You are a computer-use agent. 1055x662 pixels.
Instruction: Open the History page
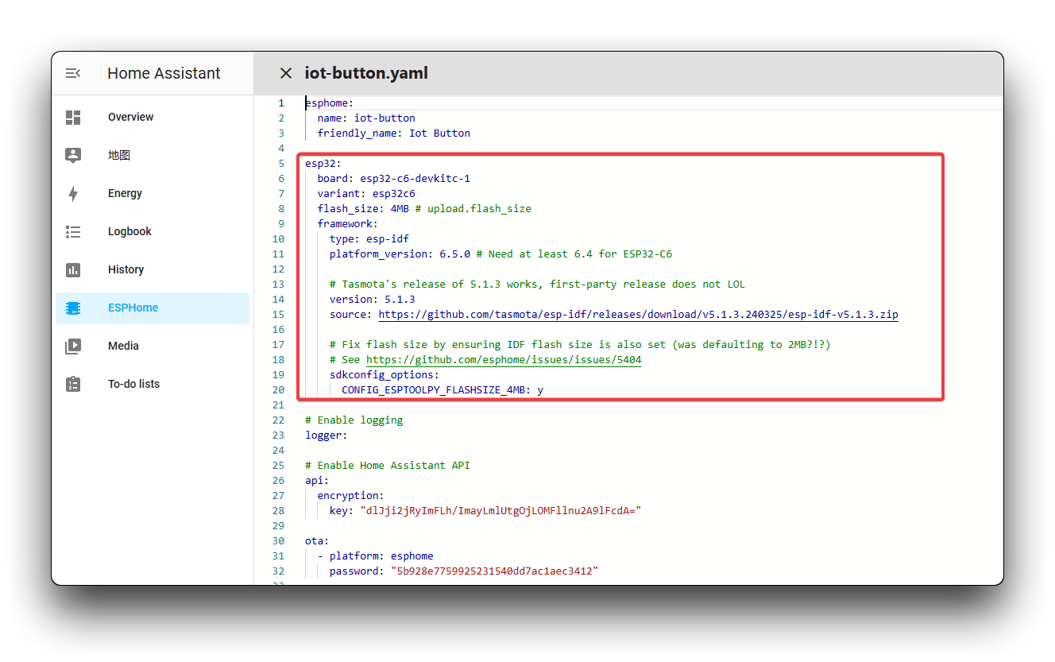[x=152, y=269]
